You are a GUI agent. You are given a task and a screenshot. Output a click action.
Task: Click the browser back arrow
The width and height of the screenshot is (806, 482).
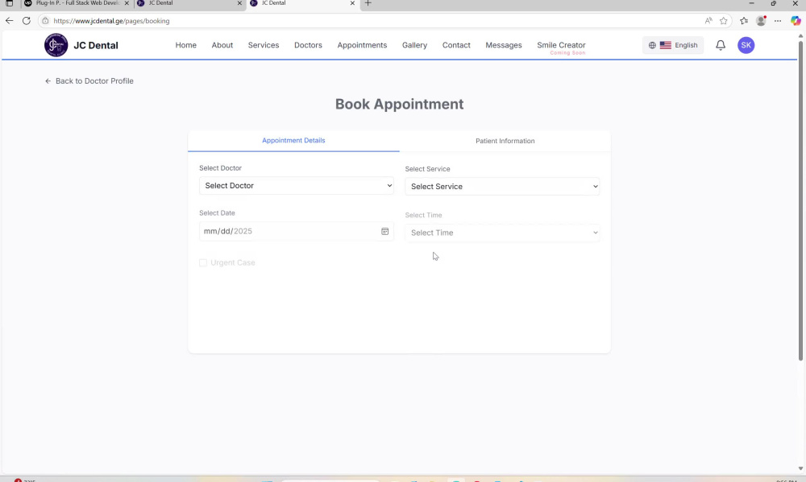click(x=9, y=21)
